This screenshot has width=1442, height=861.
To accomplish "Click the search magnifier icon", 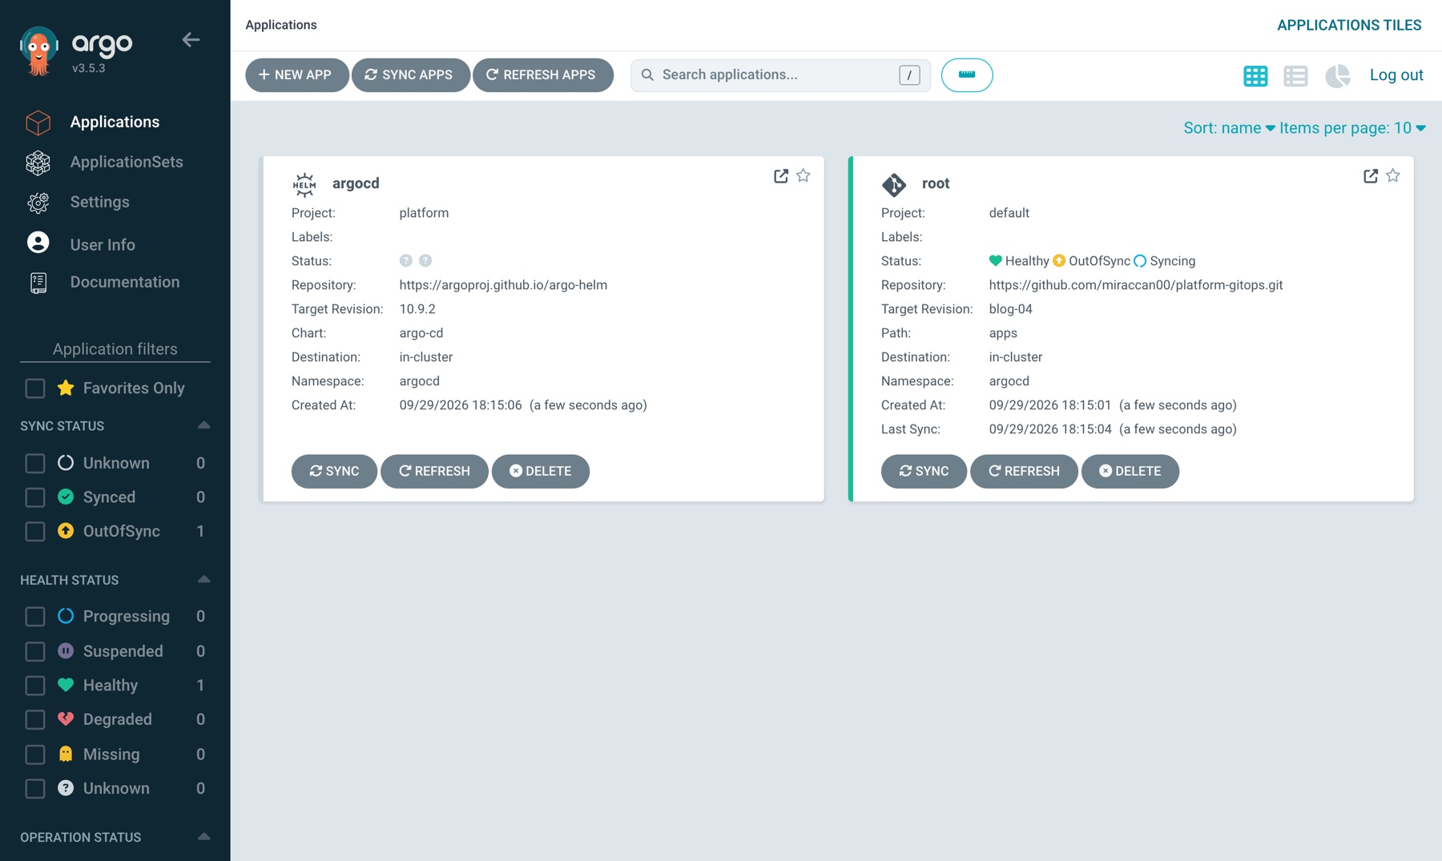I will (647, 74).
